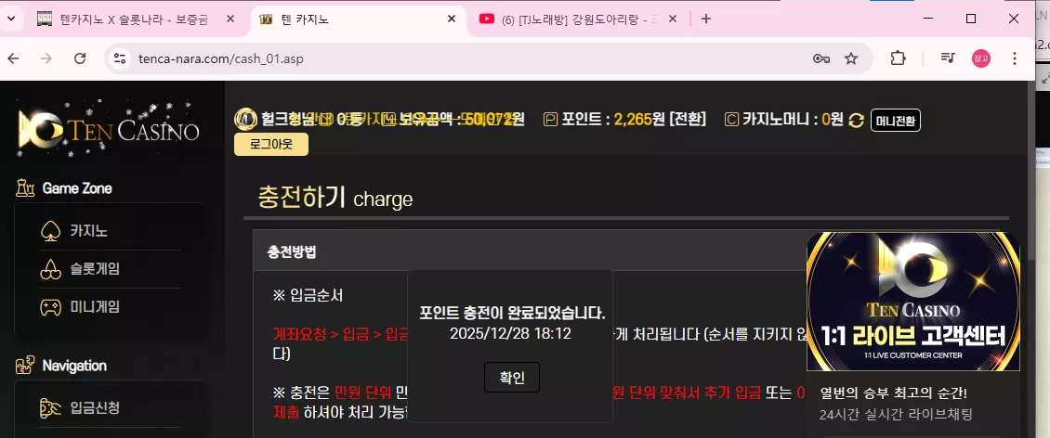Go back to the previous page

13,58
